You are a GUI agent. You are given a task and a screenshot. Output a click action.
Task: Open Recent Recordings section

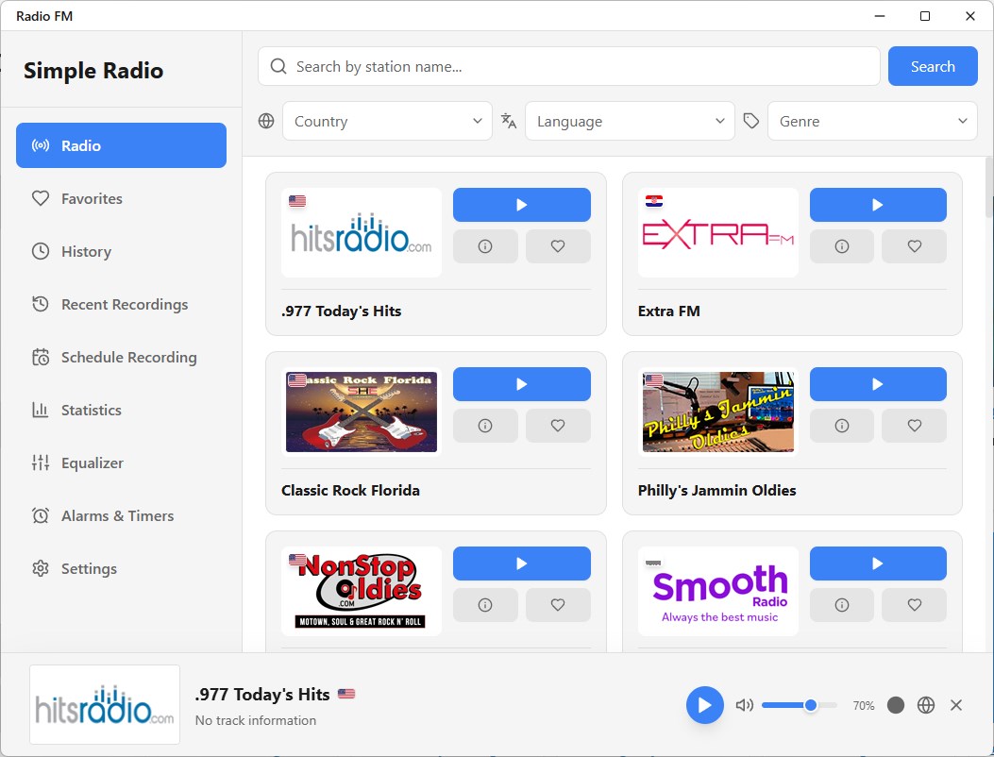click(121, 304)
